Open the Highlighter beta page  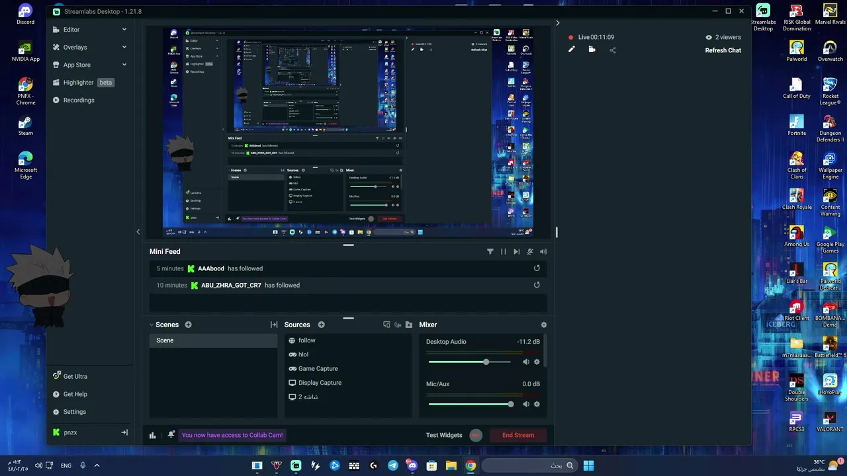[x=83, y=83]
